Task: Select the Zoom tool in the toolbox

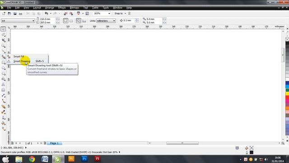Action: [3, 46]
